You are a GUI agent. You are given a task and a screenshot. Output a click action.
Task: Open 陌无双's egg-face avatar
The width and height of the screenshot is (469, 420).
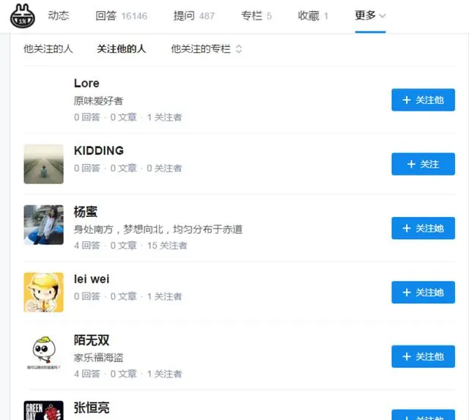coord(44,353)
